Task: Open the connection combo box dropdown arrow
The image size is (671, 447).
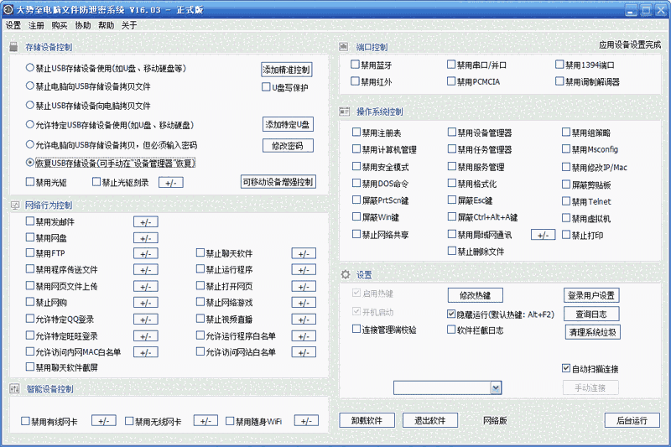Action: point(496,388)
